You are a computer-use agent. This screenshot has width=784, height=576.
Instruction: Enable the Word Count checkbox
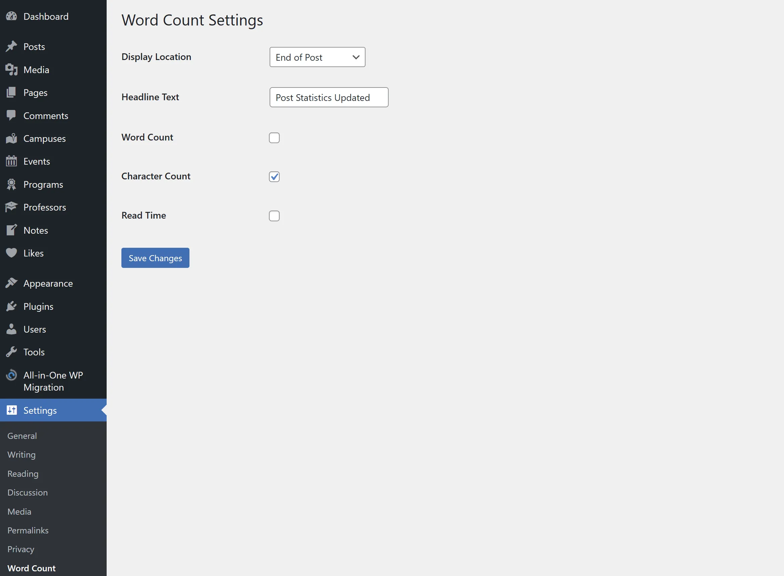pyautogui.click(x=274, y=138)
